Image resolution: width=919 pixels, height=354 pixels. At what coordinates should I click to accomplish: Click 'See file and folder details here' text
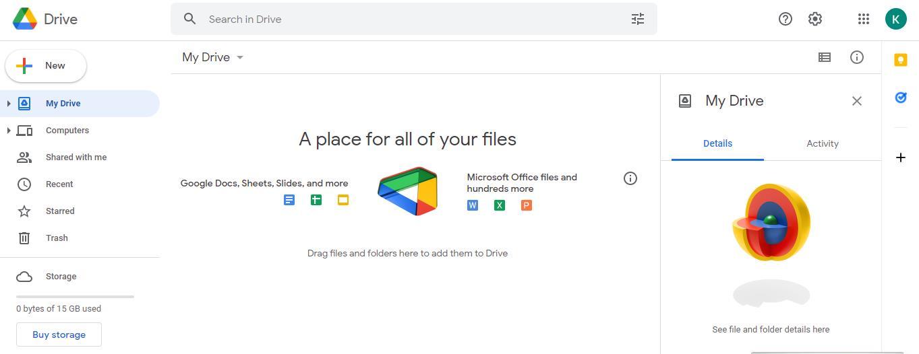[x=771, y=330]
